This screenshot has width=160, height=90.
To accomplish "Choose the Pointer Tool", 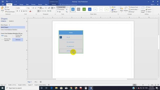I will (61, 7).
